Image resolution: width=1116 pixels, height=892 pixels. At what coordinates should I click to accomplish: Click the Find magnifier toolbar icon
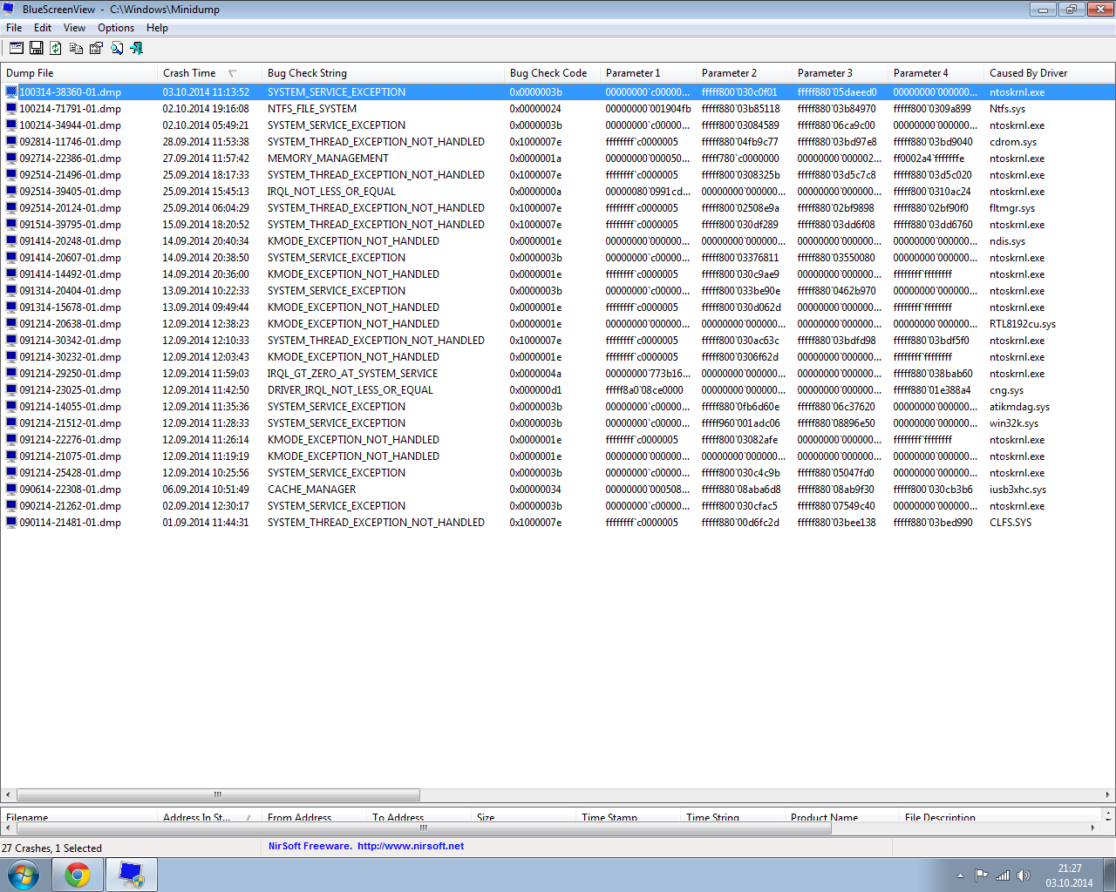(116, 48)
